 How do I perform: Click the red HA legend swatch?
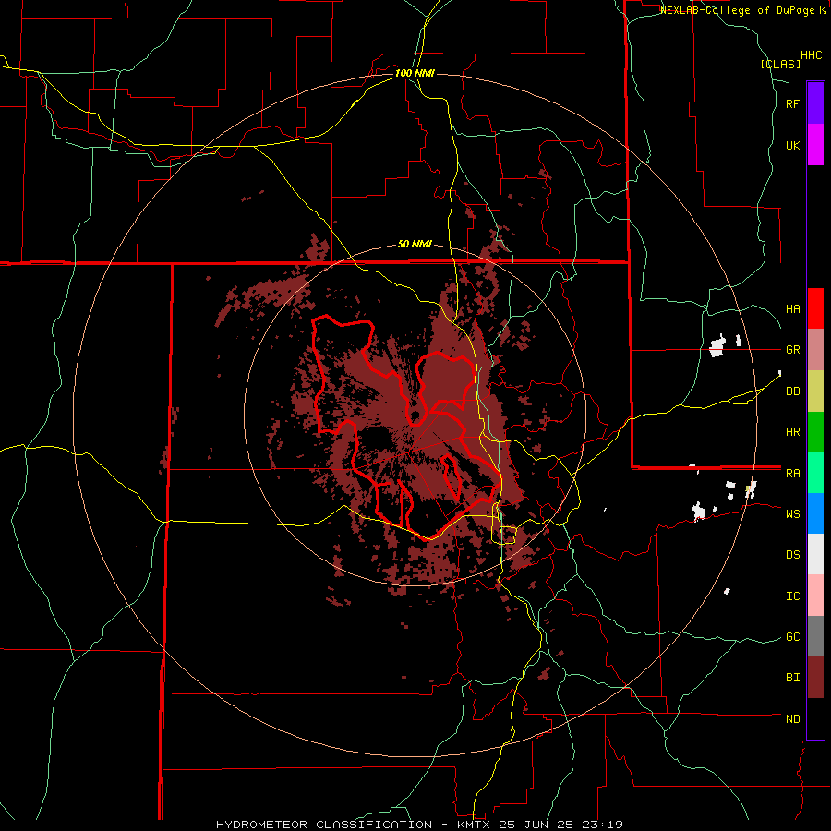(815, 308)
